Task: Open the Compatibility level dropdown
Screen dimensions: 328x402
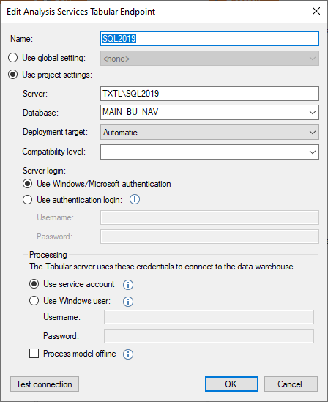Action: pyautogui.click(x=209, y=152)
